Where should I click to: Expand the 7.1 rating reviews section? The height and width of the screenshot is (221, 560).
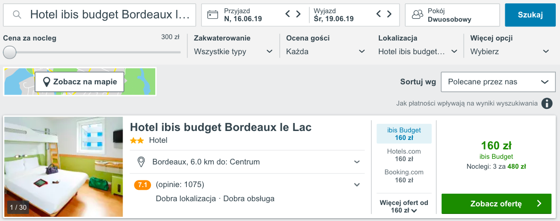(357, 185)
